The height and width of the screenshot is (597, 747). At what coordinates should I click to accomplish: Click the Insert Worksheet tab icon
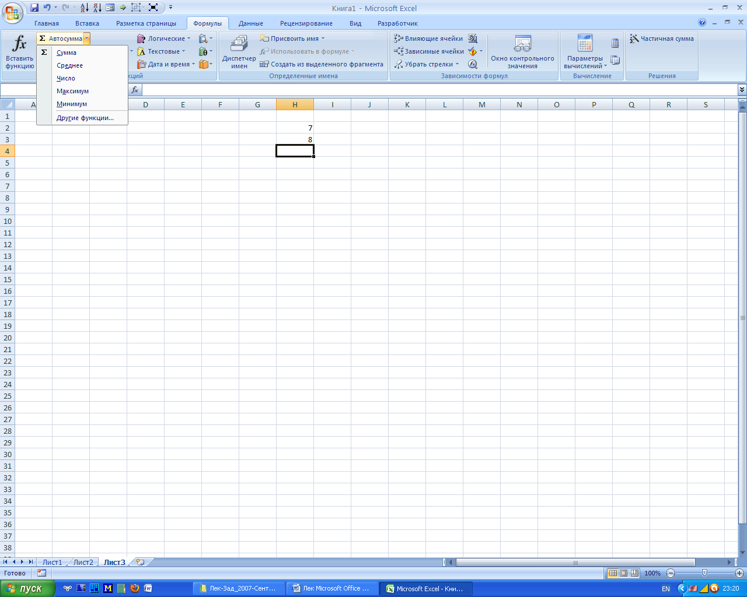(x=139, y=562)
